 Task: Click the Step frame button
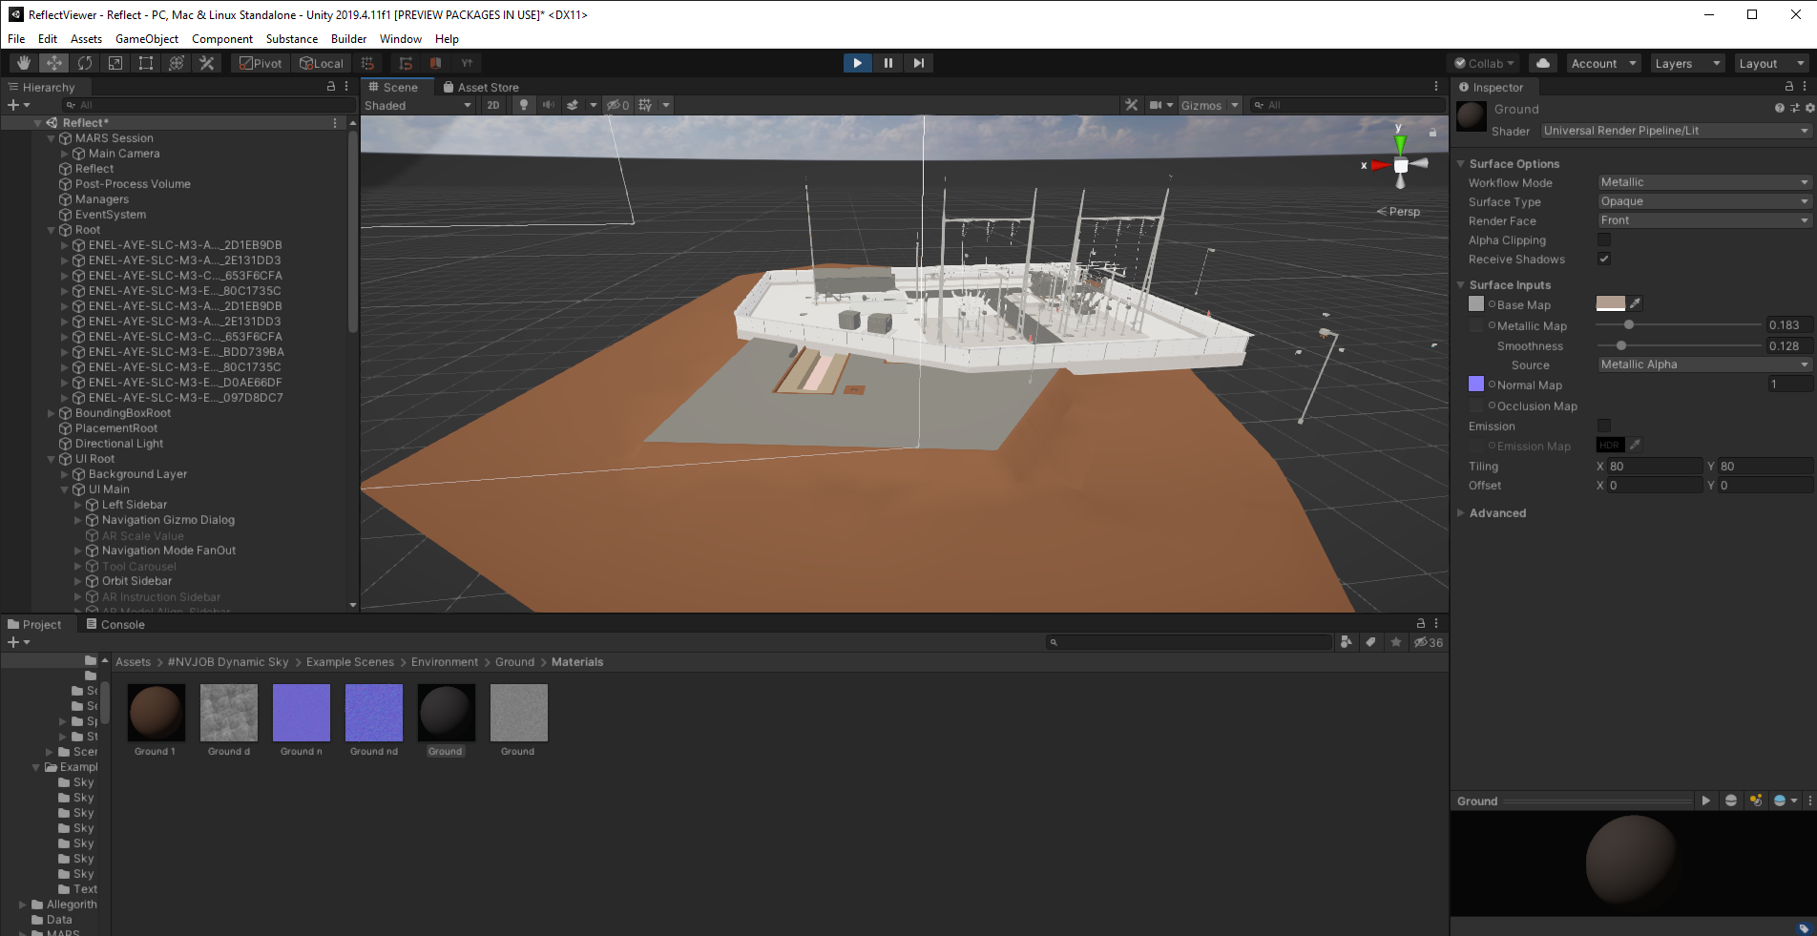click(x=919, y=63)
